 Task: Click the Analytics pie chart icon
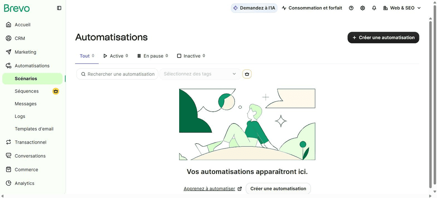click(8, 183)
